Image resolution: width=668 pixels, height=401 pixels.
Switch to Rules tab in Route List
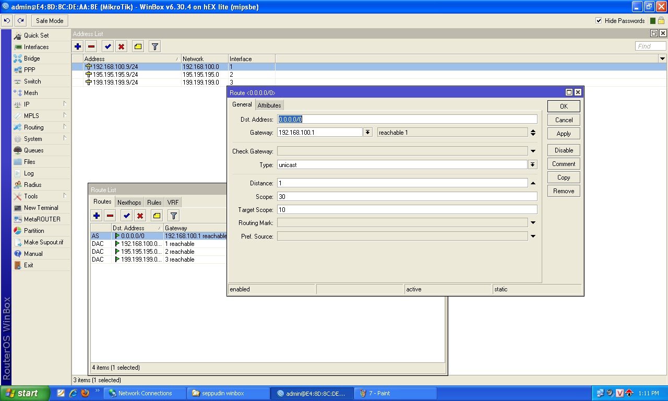click(x=154, y=203)
